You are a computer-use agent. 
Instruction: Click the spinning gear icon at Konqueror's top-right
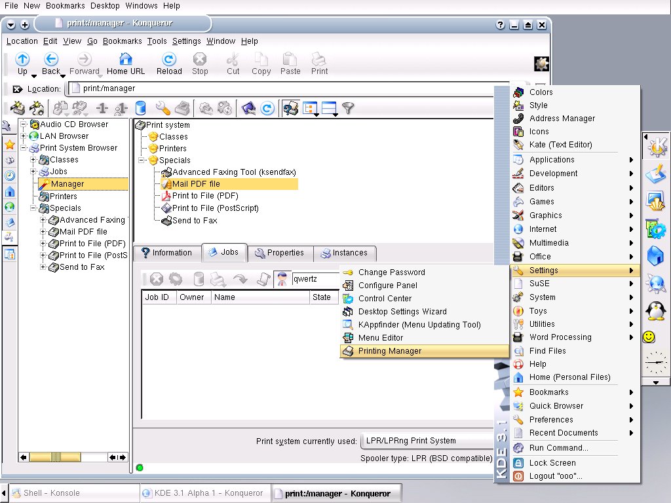tap(541, 64)
